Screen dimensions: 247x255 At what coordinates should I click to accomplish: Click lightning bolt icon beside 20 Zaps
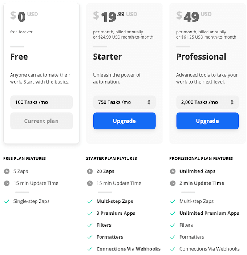point(90,171)
